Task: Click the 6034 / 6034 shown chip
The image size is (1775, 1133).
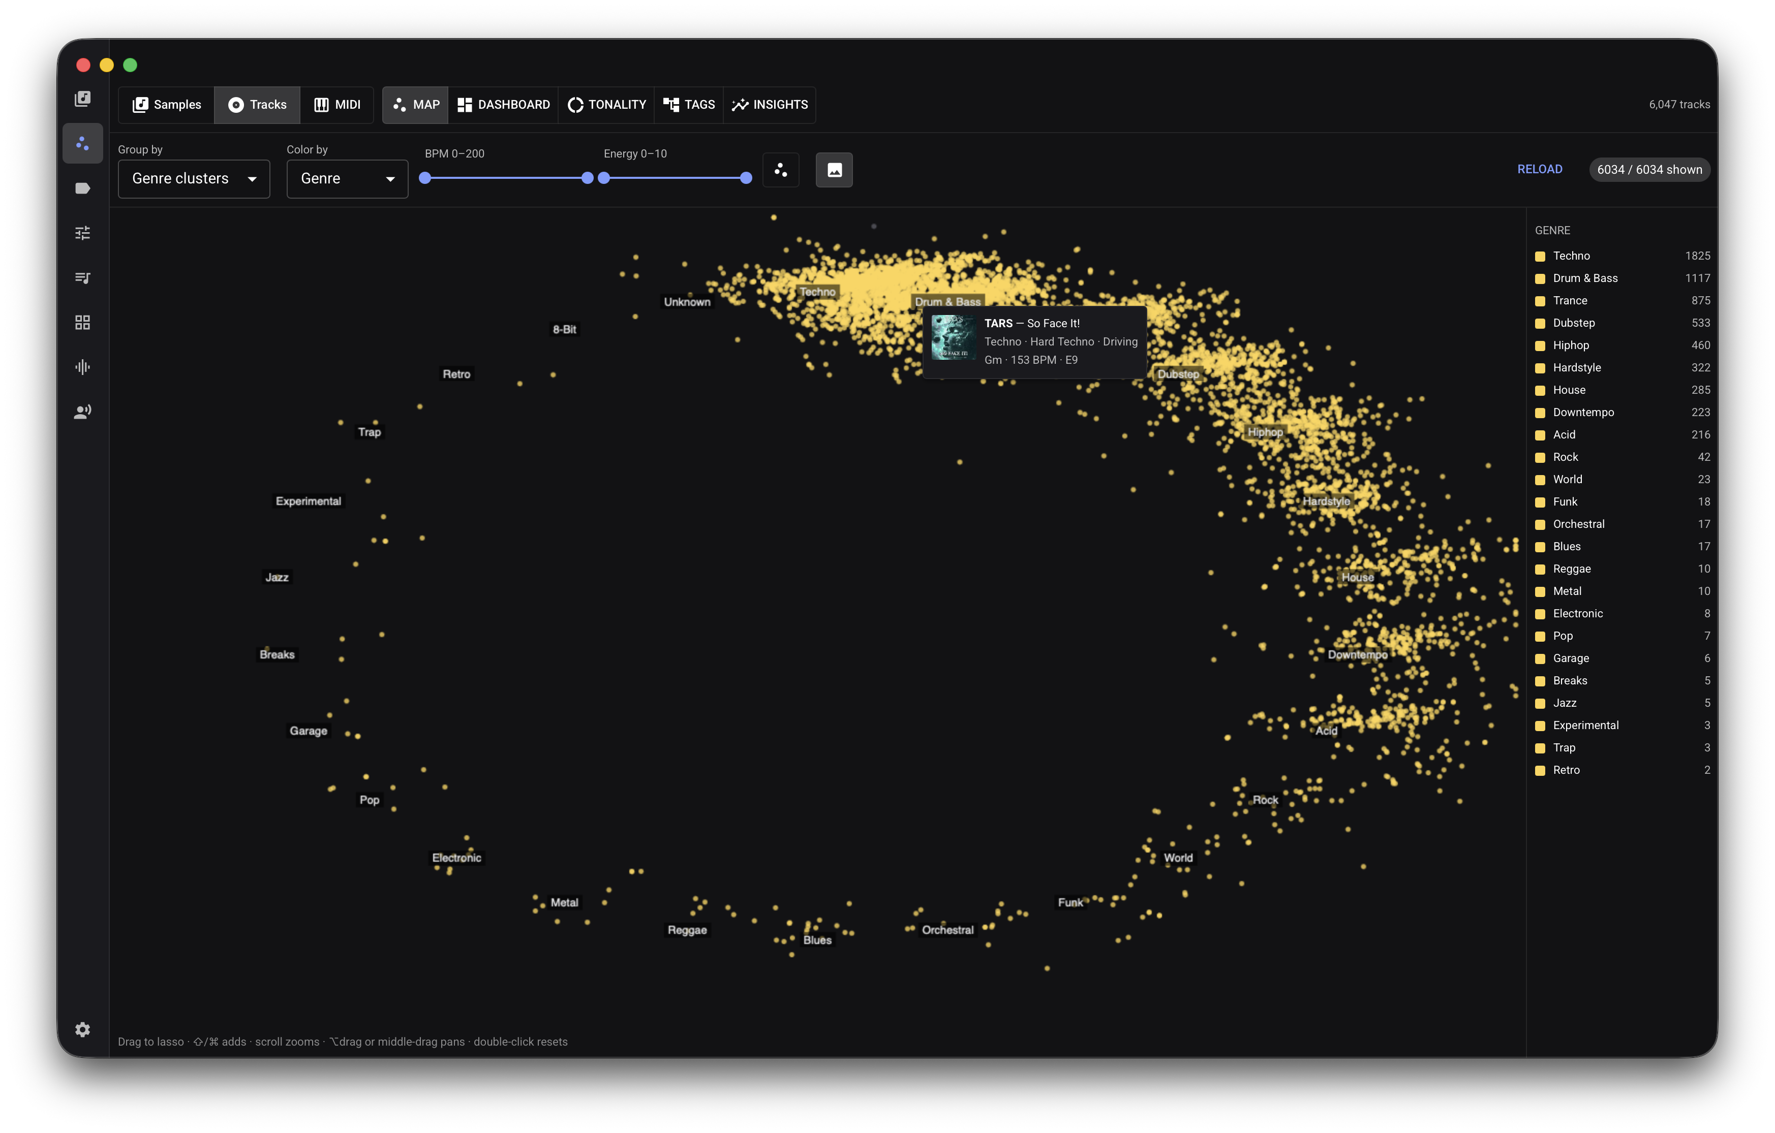Action: (1649, 169)
